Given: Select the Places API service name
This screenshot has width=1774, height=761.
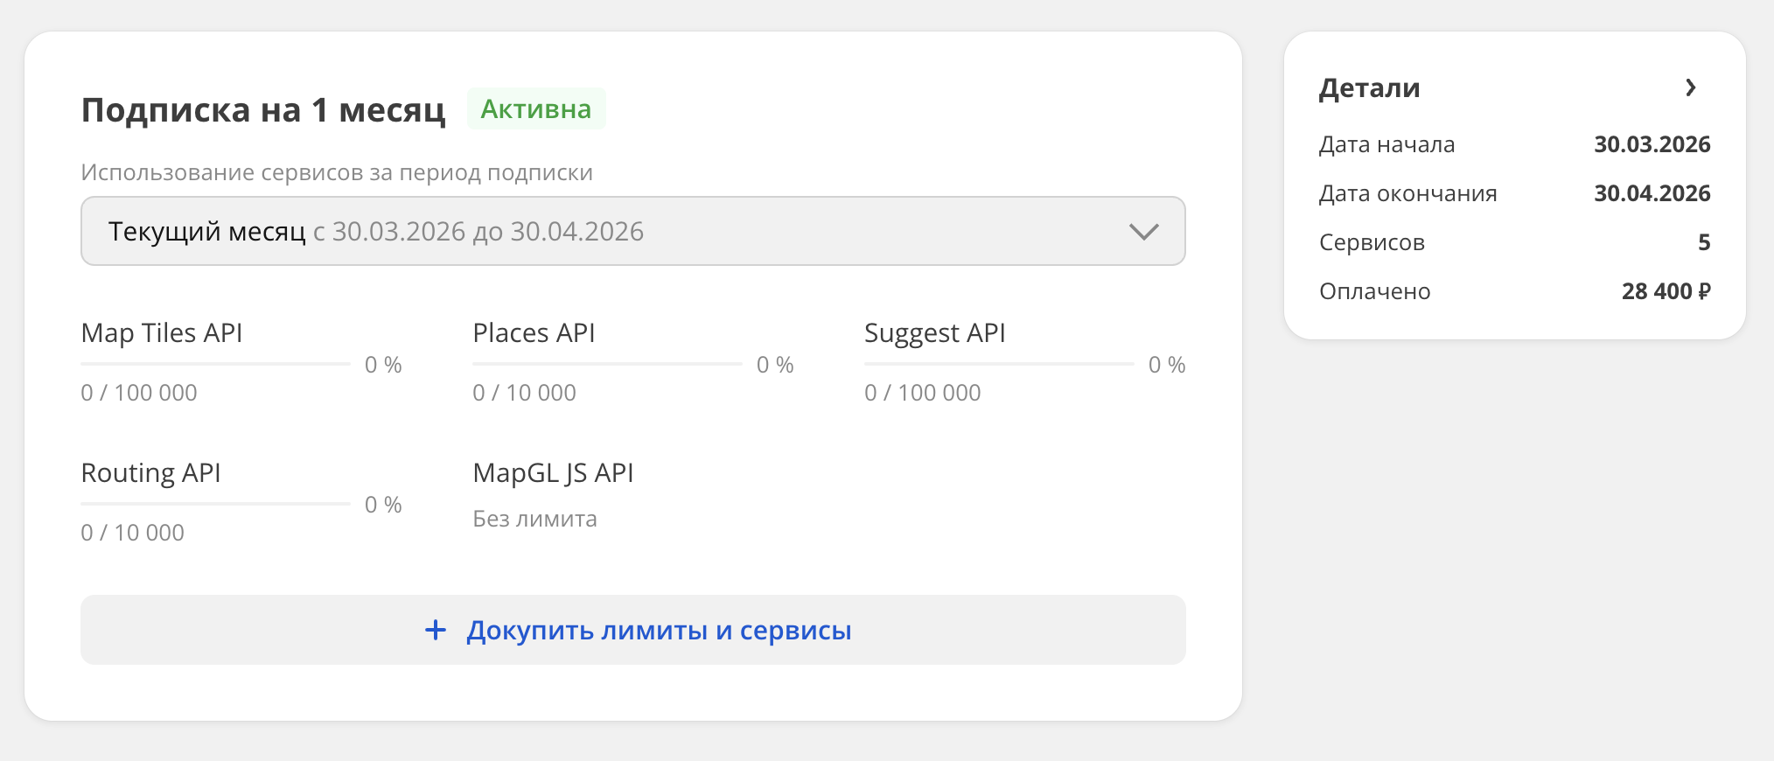Looking at the screenshot, I should (x=534, y=333).
